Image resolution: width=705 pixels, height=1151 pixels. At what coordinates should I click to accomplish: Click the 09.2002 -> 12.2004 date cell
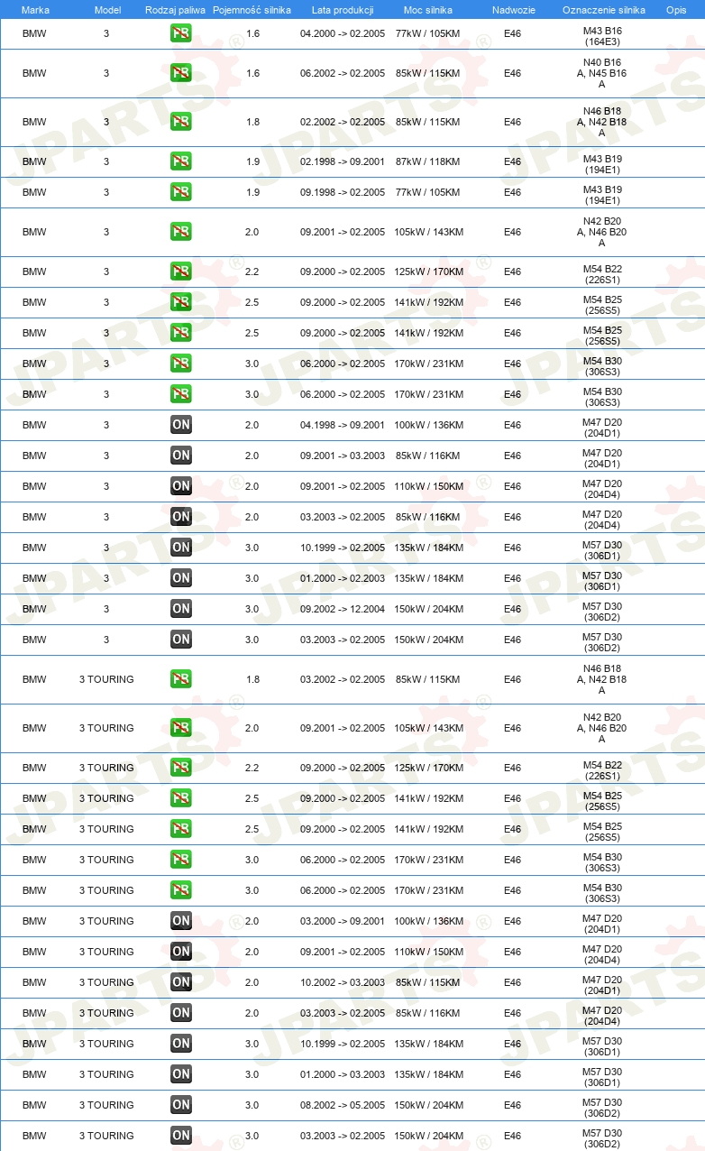click(343, 609)
